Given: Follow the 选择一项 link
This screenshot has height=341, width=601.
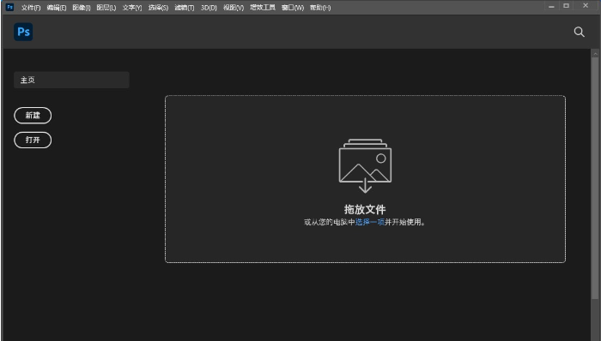Looking at the screenshot, I should [x=370, y=222].
